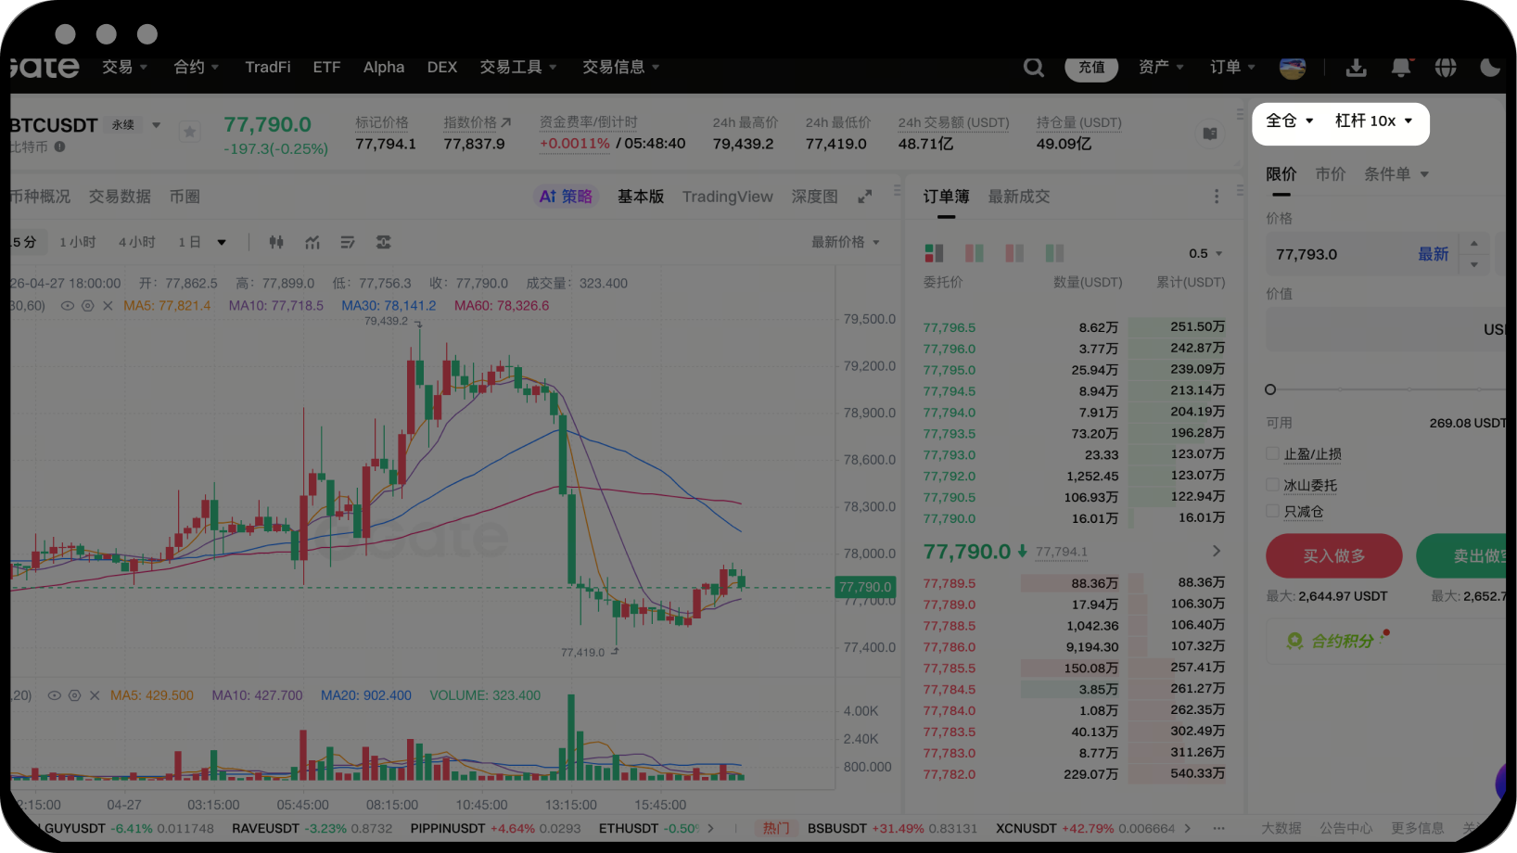Open the notifications bell
This screenshot has width=1517, height=853.
pos(1401,68)
